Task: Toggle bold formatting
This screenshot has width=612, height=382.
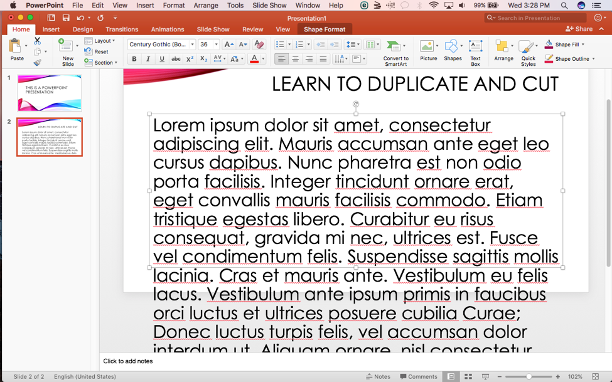Action: pyautogui.click(x=134, y=58)
